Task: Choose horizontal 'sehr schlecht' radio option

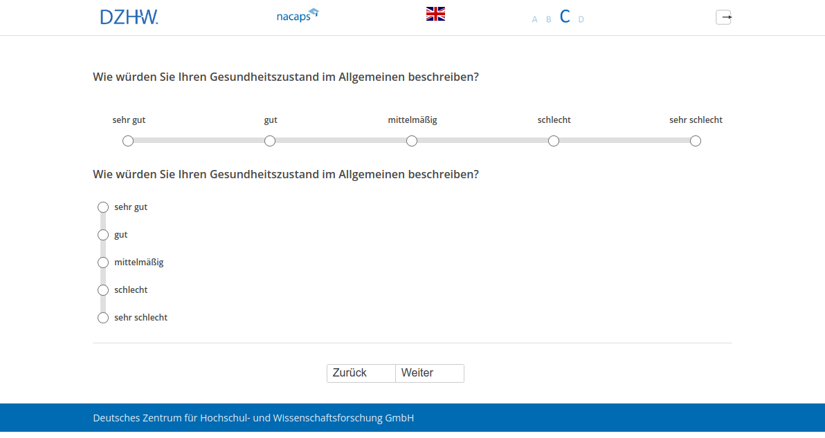Action: point(696,141)
